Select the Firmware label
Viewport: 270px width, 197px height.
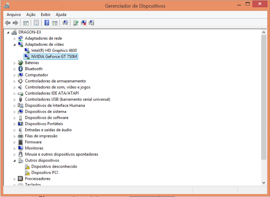33,142
